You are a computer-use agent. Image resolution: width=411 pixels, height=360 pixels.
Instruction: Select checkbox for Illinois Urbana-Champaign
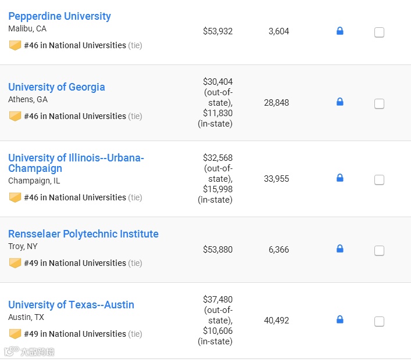pyautogui.click(x=379, y=180)
